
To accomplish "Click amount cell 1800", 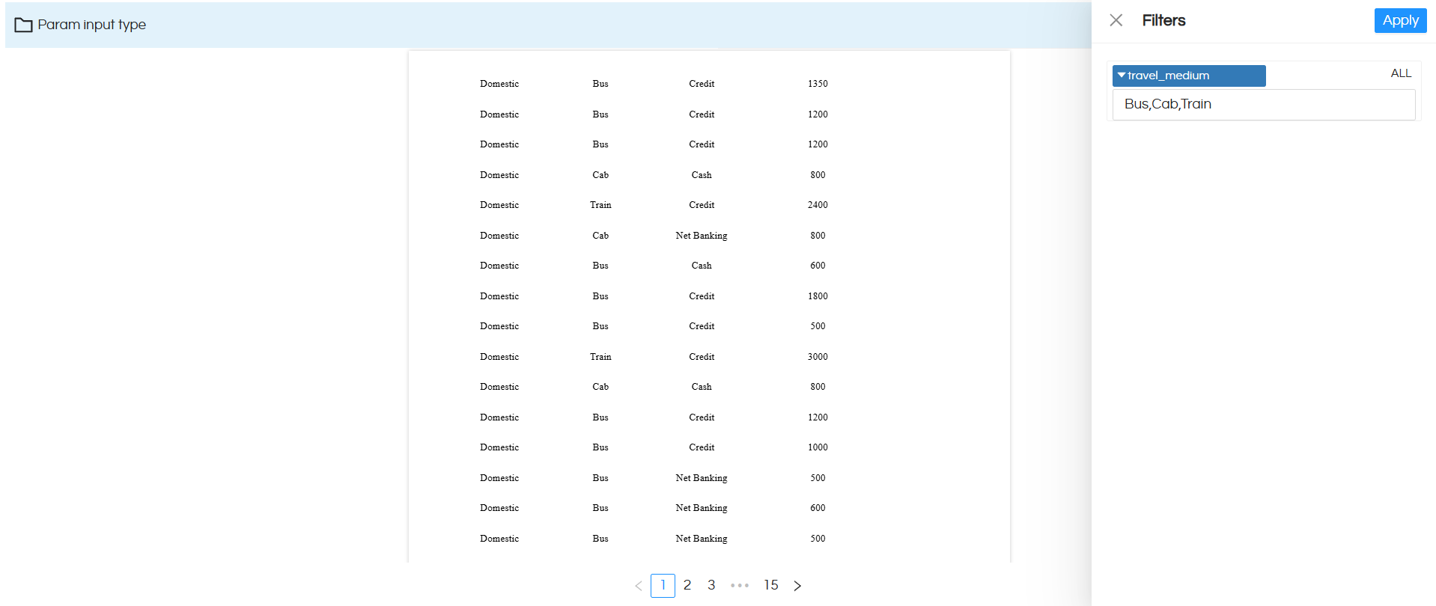I will coord(818,296).
